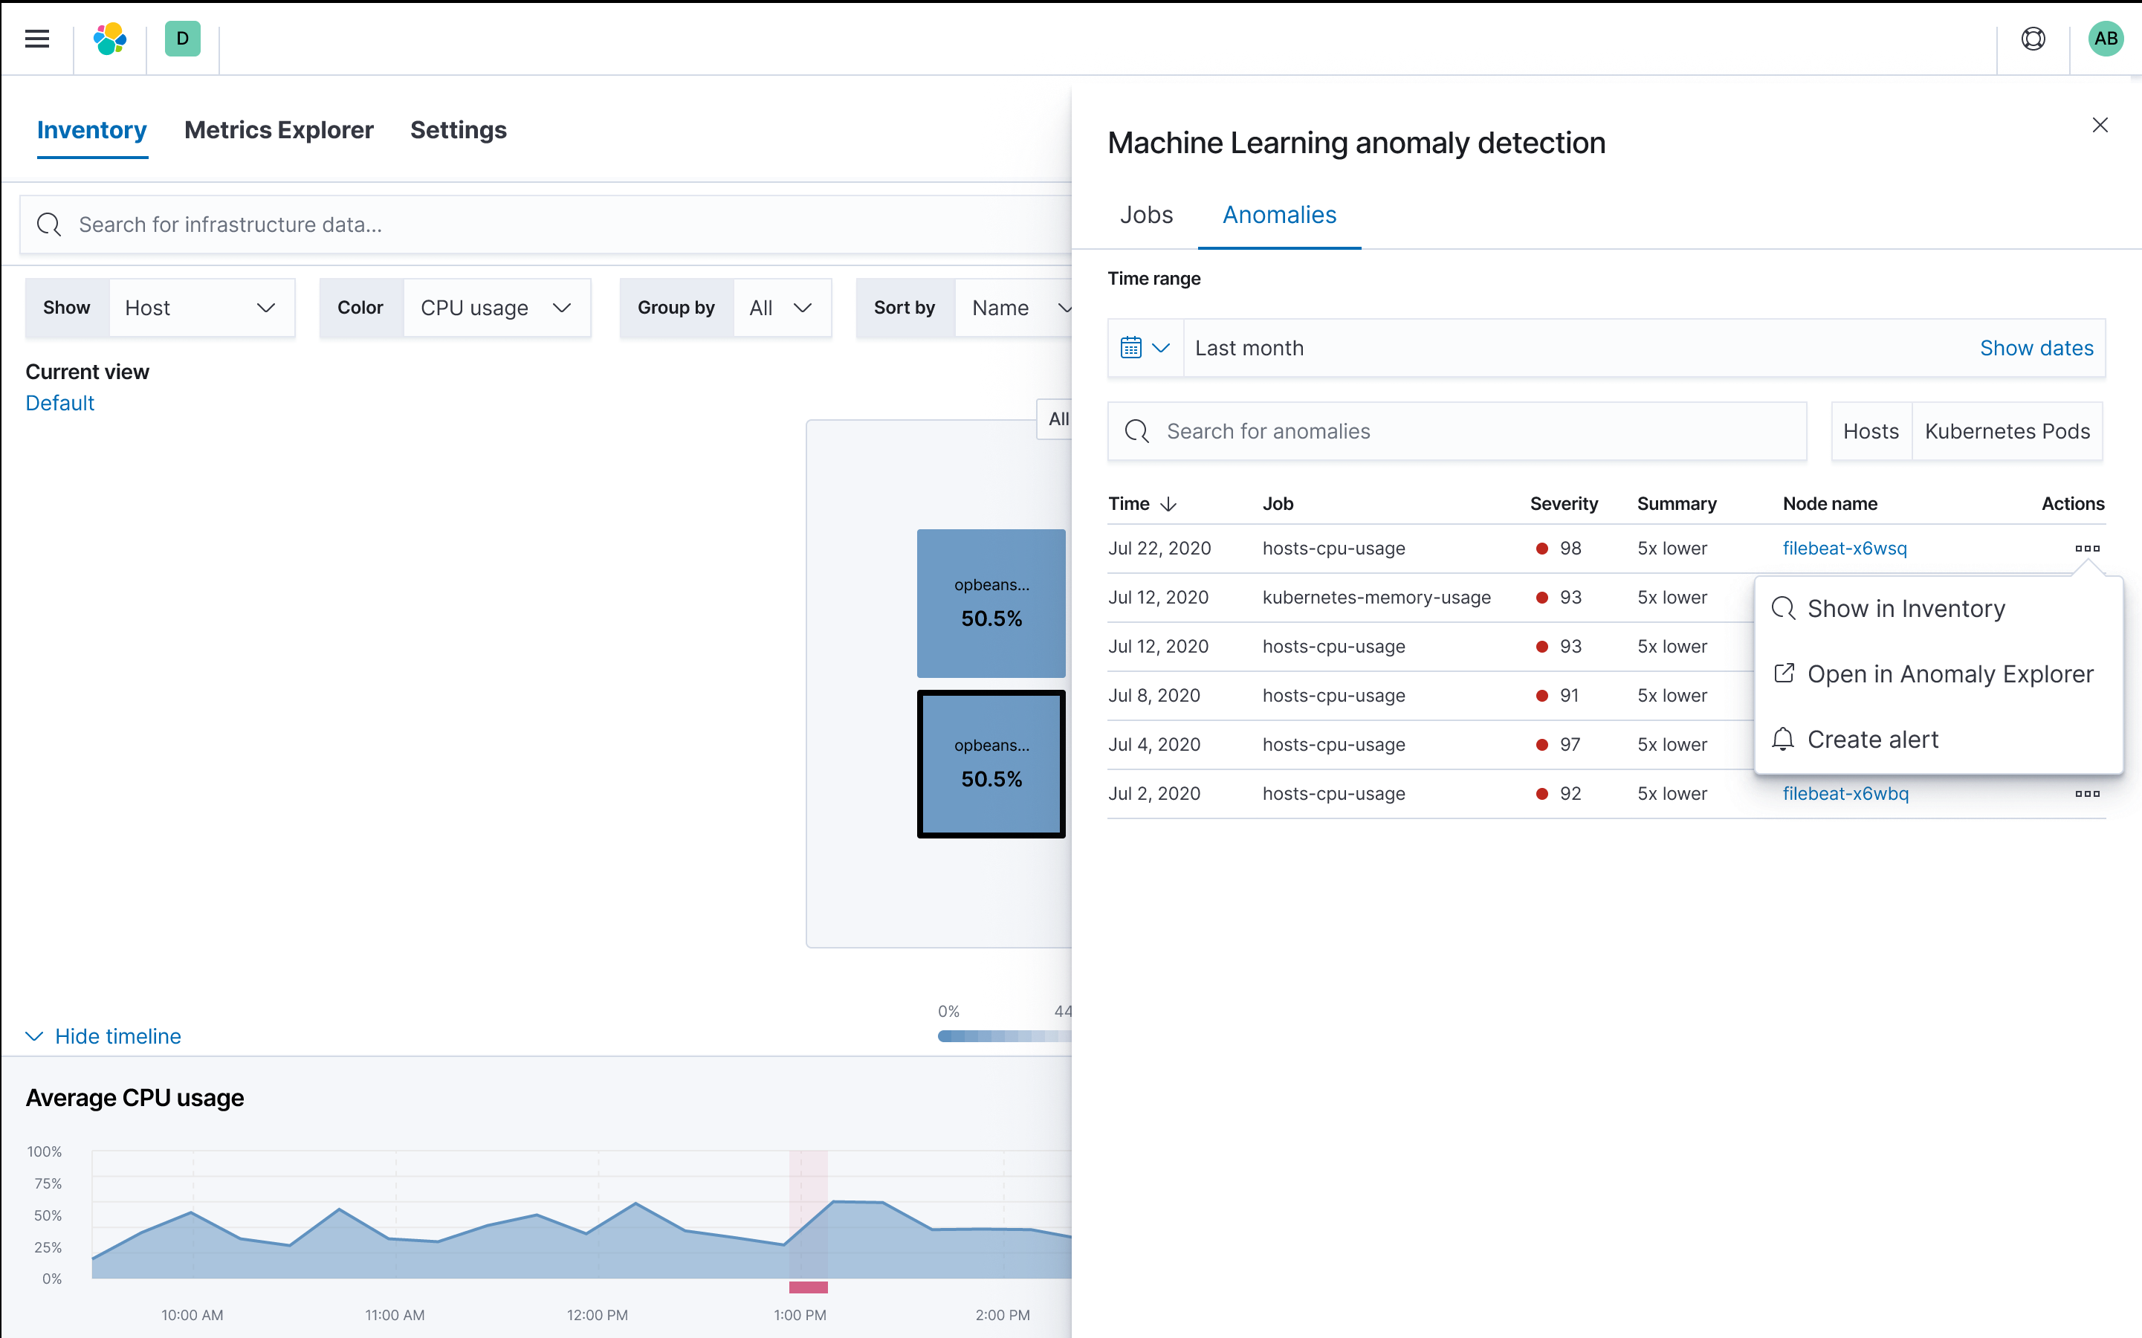Toggle the Hosts filter button

(1871, 431)
